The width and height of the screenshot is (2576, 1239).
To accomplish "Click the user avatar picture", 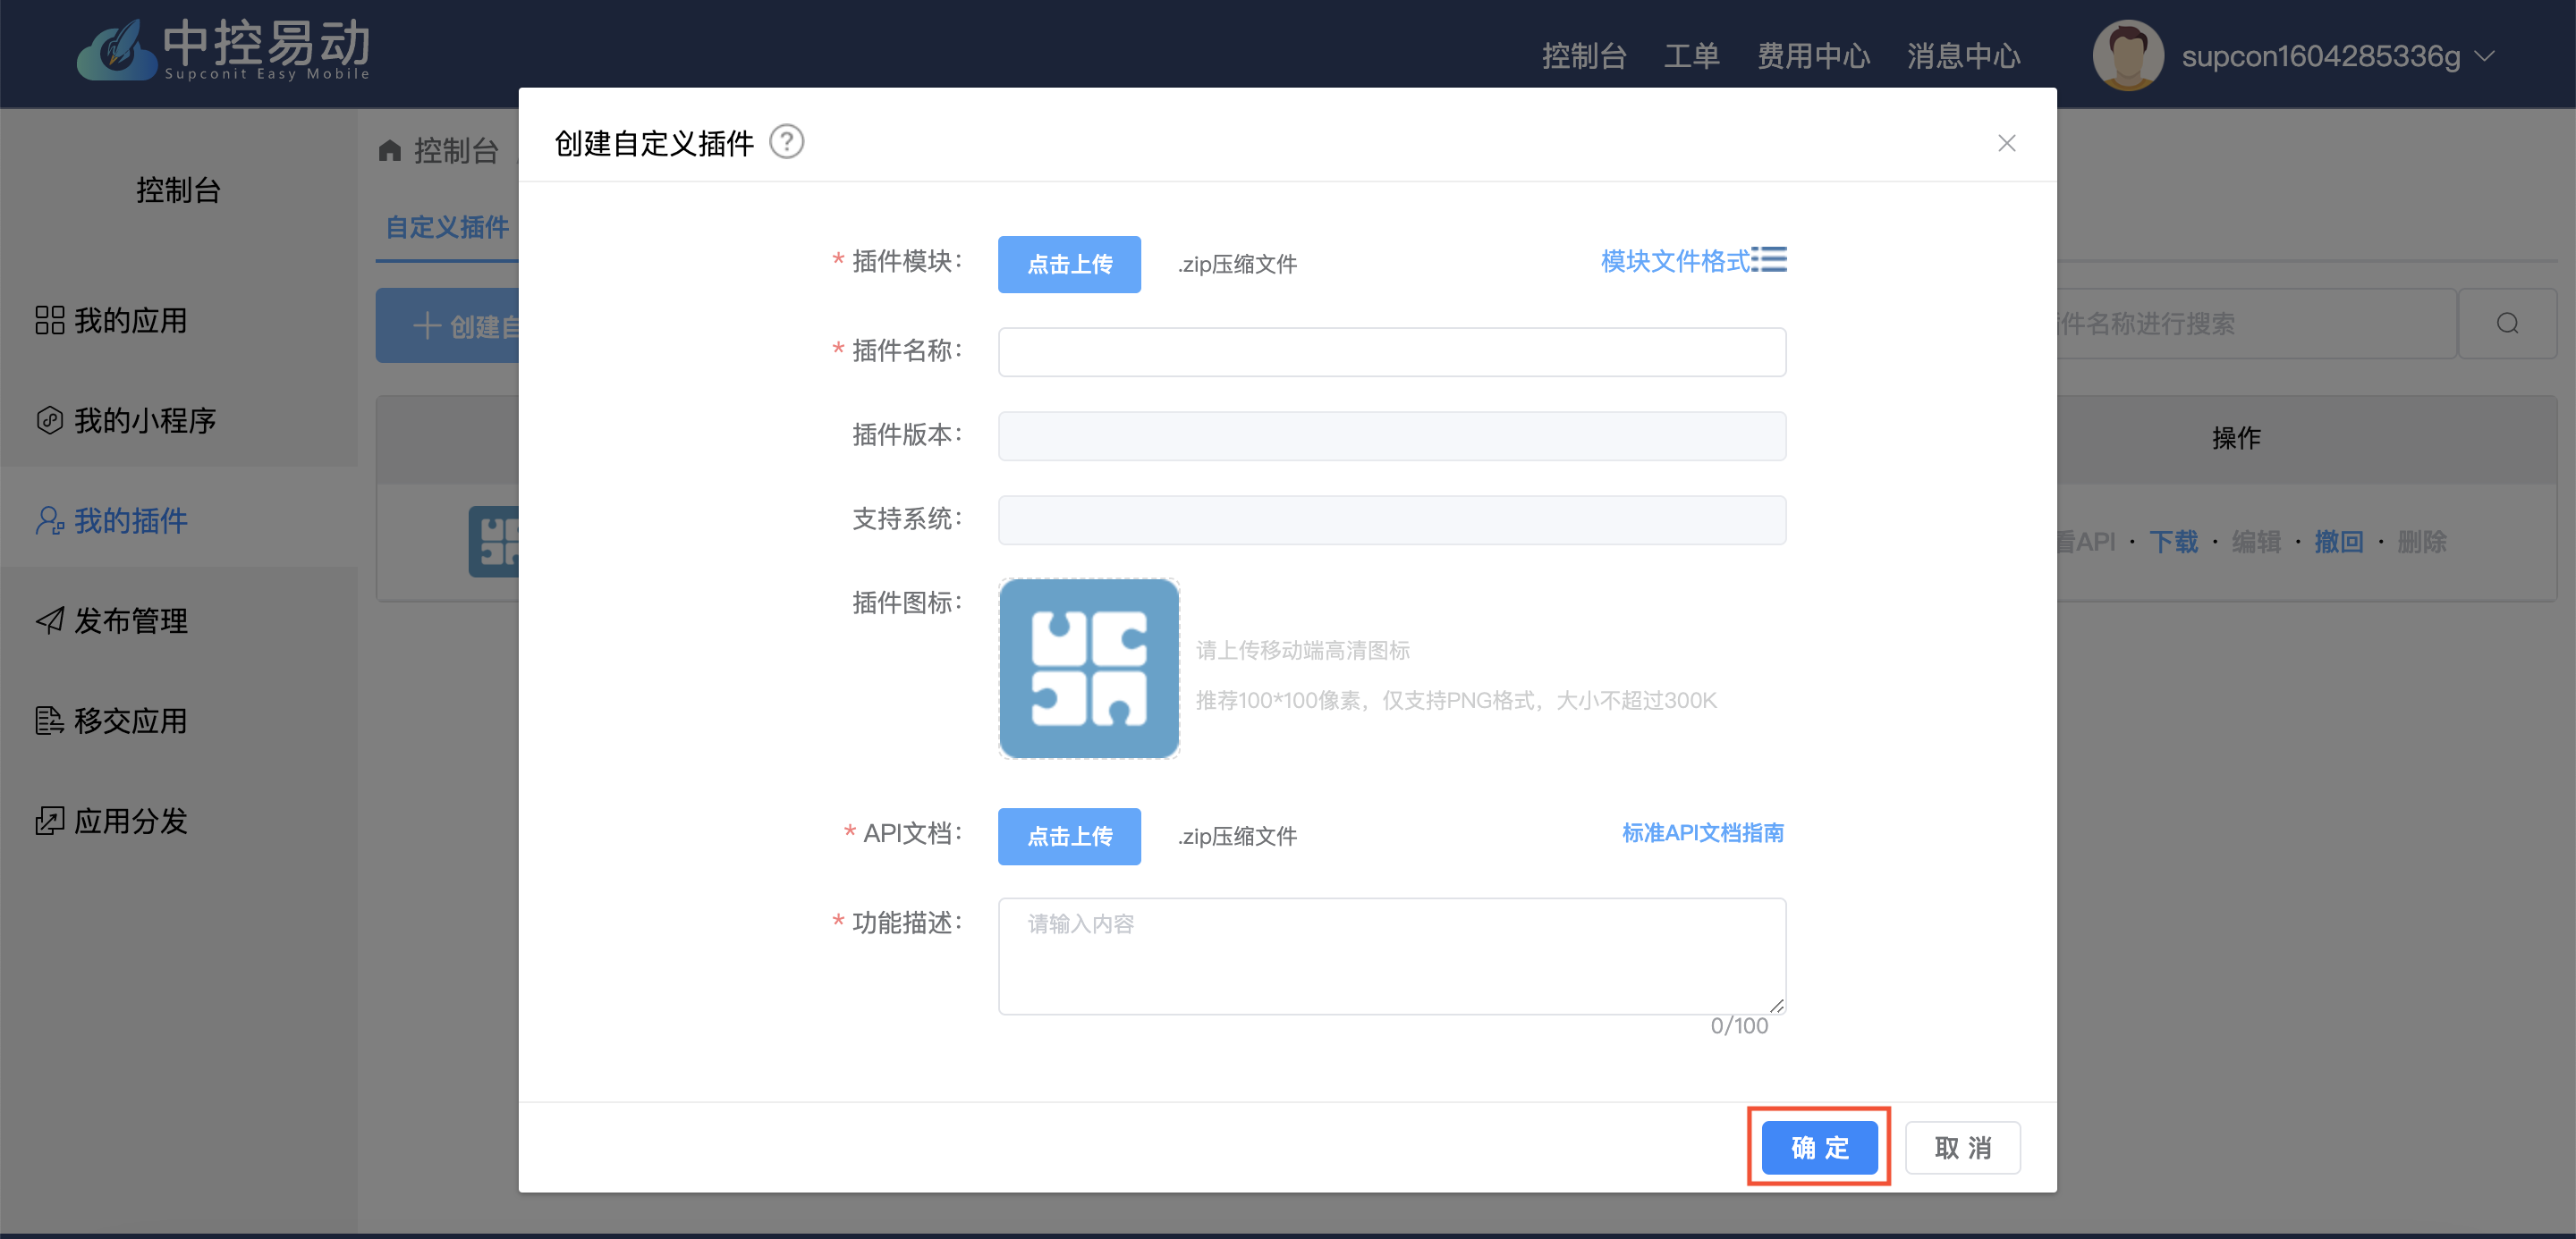I will pyautogui.click(x=2127, y=56).
